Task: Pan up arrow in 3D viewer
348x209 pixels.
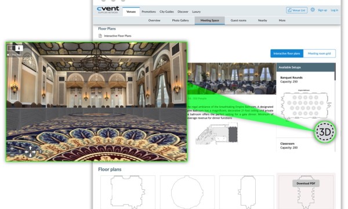Action: click(x=30, y=147)
